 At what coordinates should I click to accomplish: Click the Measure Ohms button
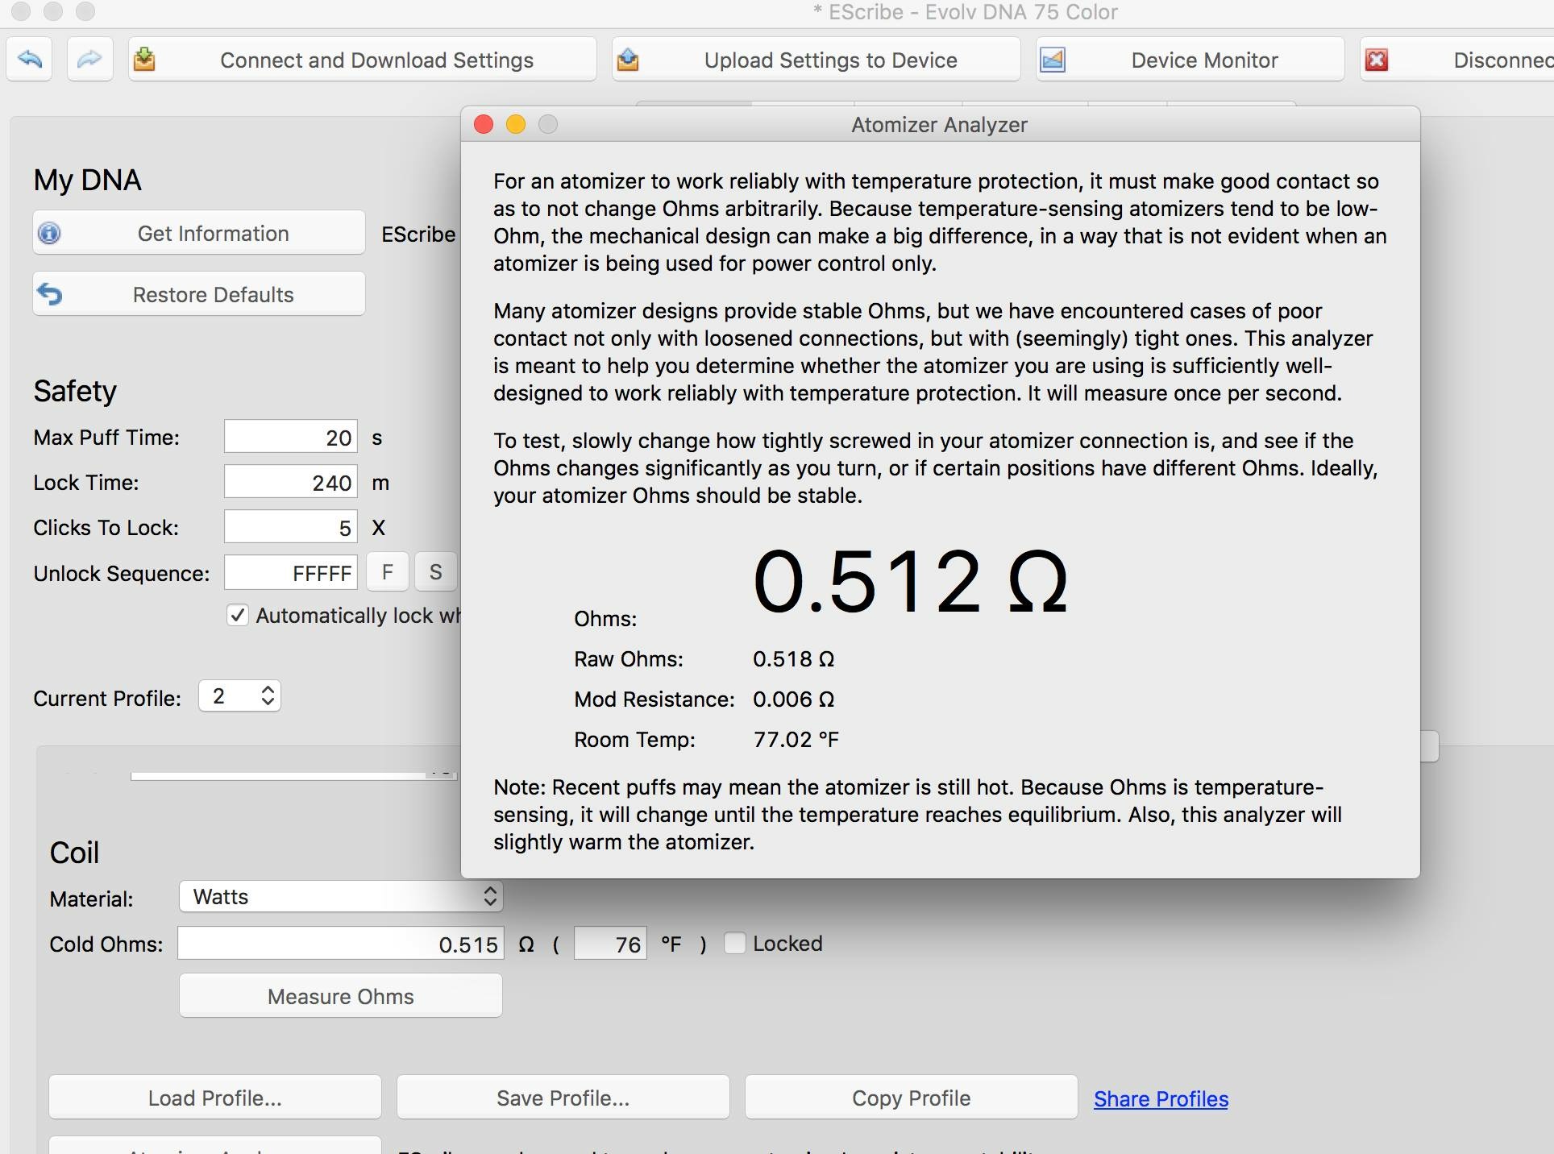coord(341,997)
